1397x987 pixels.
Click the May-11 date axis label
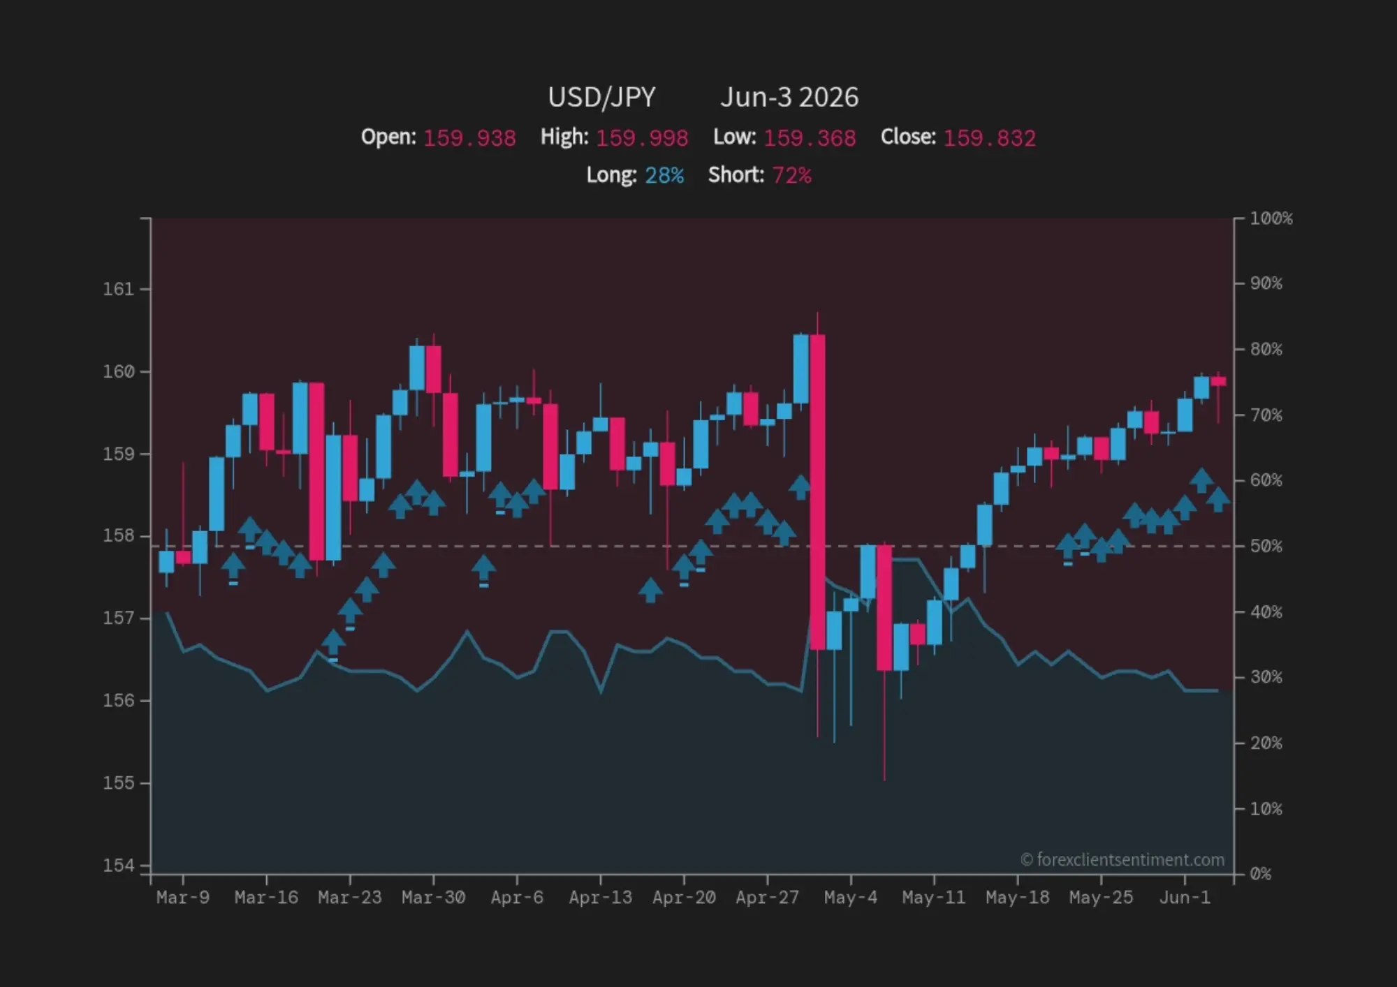934,898
